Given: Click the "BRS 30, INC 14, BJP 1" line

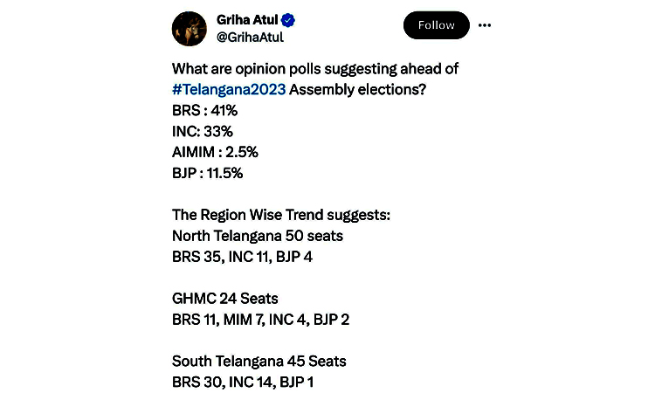Looking at the screenshot, I should click(243, 383).
